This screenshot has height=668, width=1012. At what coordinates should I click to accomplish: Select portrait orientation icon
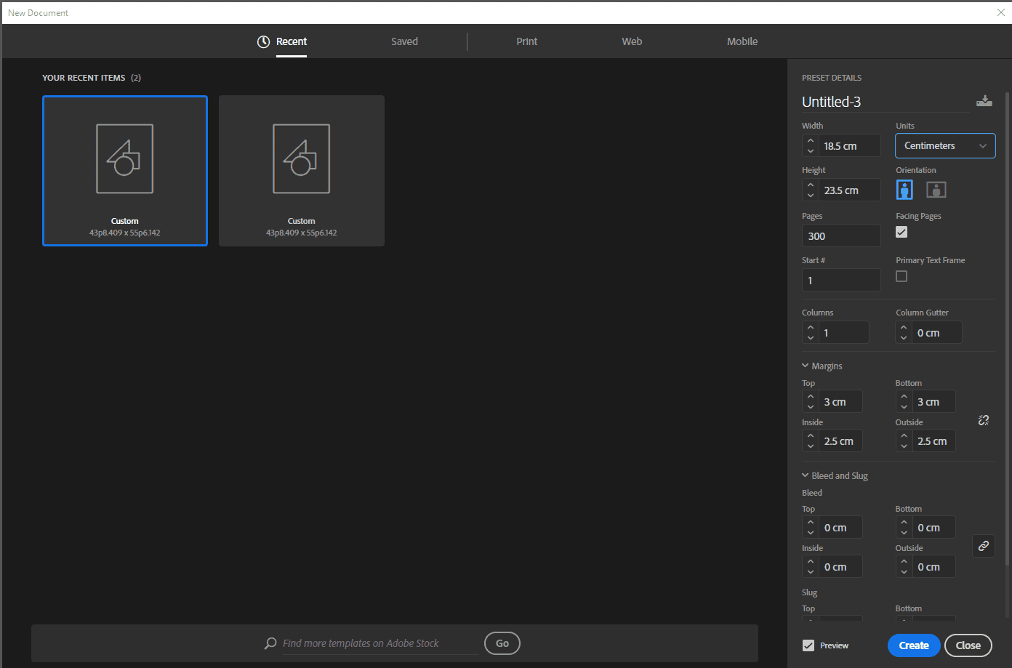click(x=904, y=190)
